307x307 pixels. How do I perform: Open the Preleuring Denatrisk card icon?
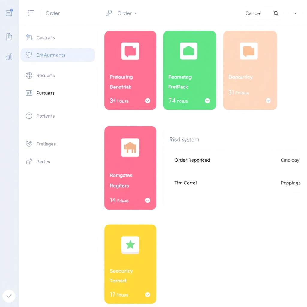130,51
